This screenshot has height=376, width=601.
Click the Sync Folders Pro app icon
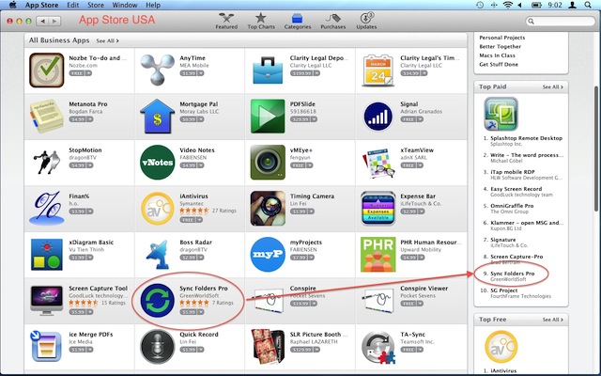tap(157, 301)
